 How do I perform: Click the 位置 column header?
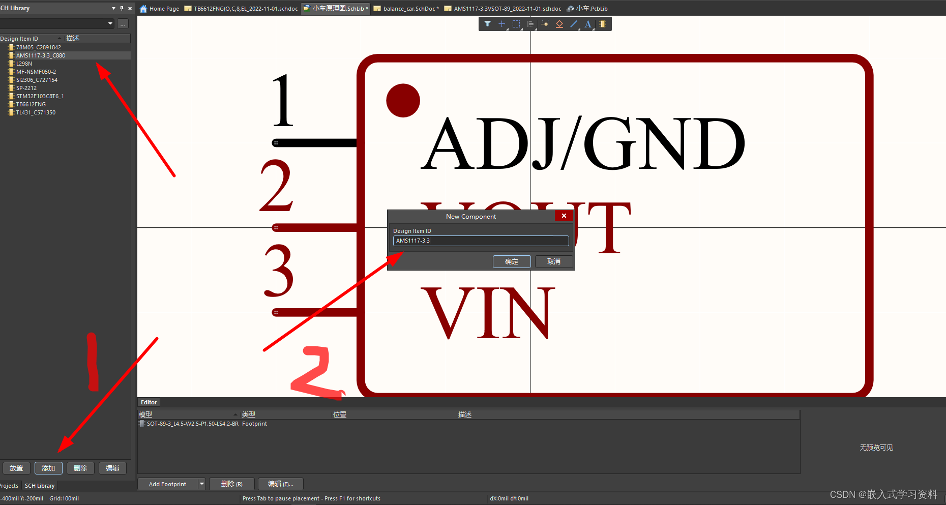[x=394, y=414]
